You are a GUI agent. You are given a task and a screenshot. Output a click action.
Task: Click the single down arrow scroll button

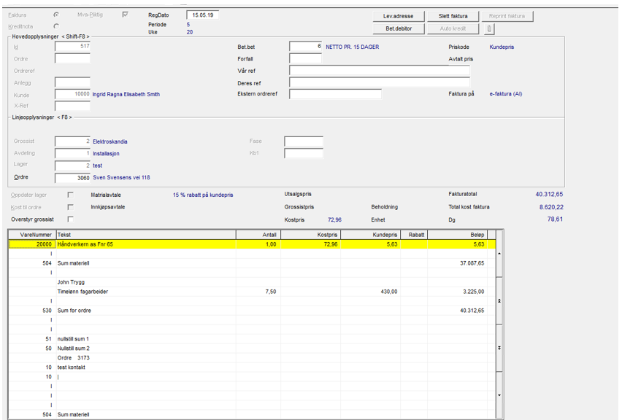[499, 395]
